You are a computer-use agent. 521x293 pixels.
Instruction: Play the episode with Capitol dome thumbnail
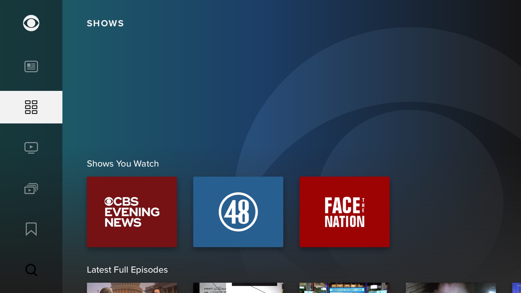(132, 288)
